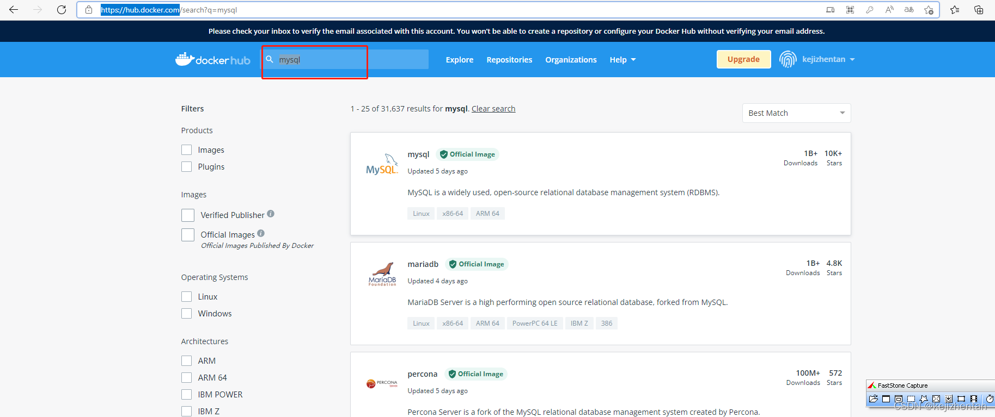995x417 pixels.
Task: Click the info icon beside Verified Publisher
Action: click(271, 214)
